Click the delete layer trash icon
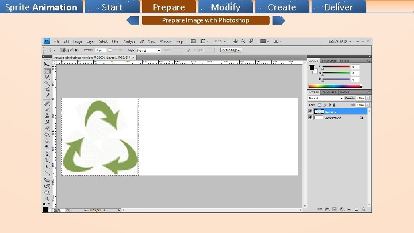 click(x=363, y=209)
